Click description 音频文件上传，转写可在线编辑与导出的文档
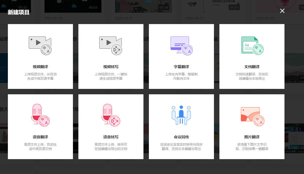 tap(111, 147)
